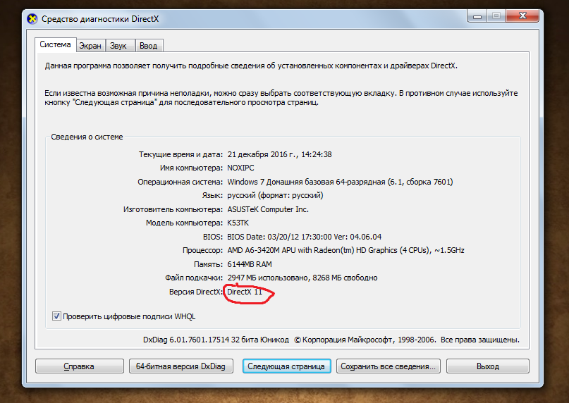
Task: Click the date value 21 декабря 2016 г.
Action: tap(262, 154)
